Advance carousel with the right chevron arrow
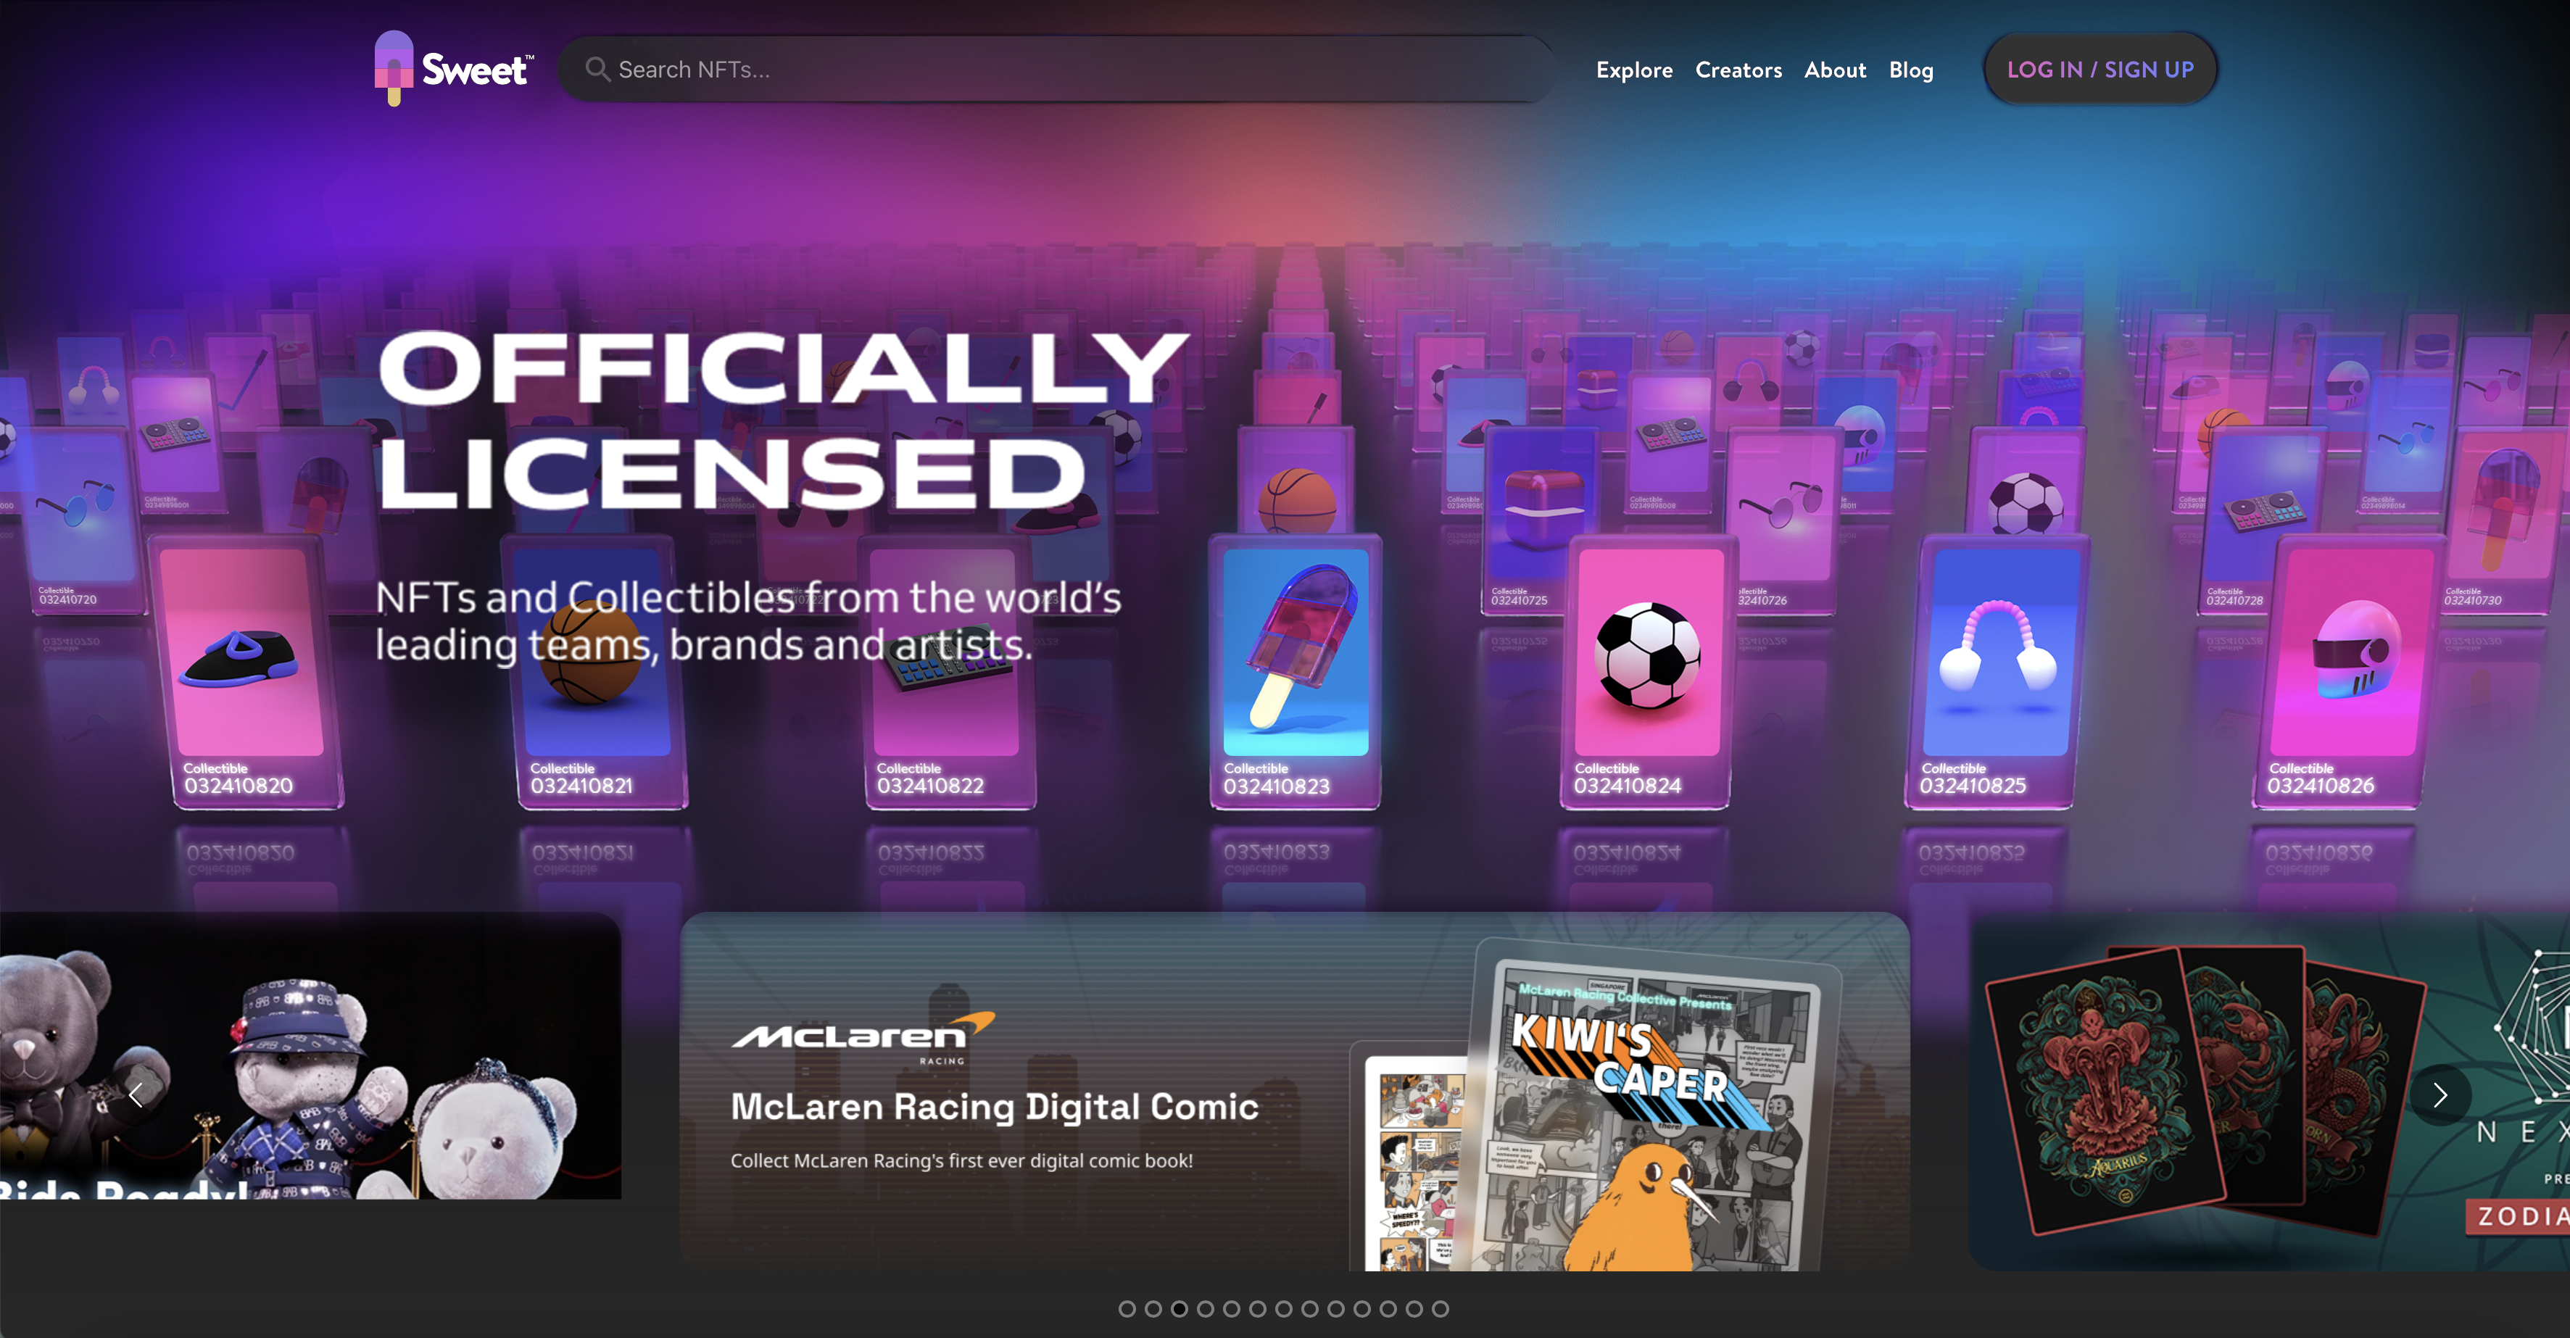Screen dimensions: 2570x1338 tap(2440, 1094)
